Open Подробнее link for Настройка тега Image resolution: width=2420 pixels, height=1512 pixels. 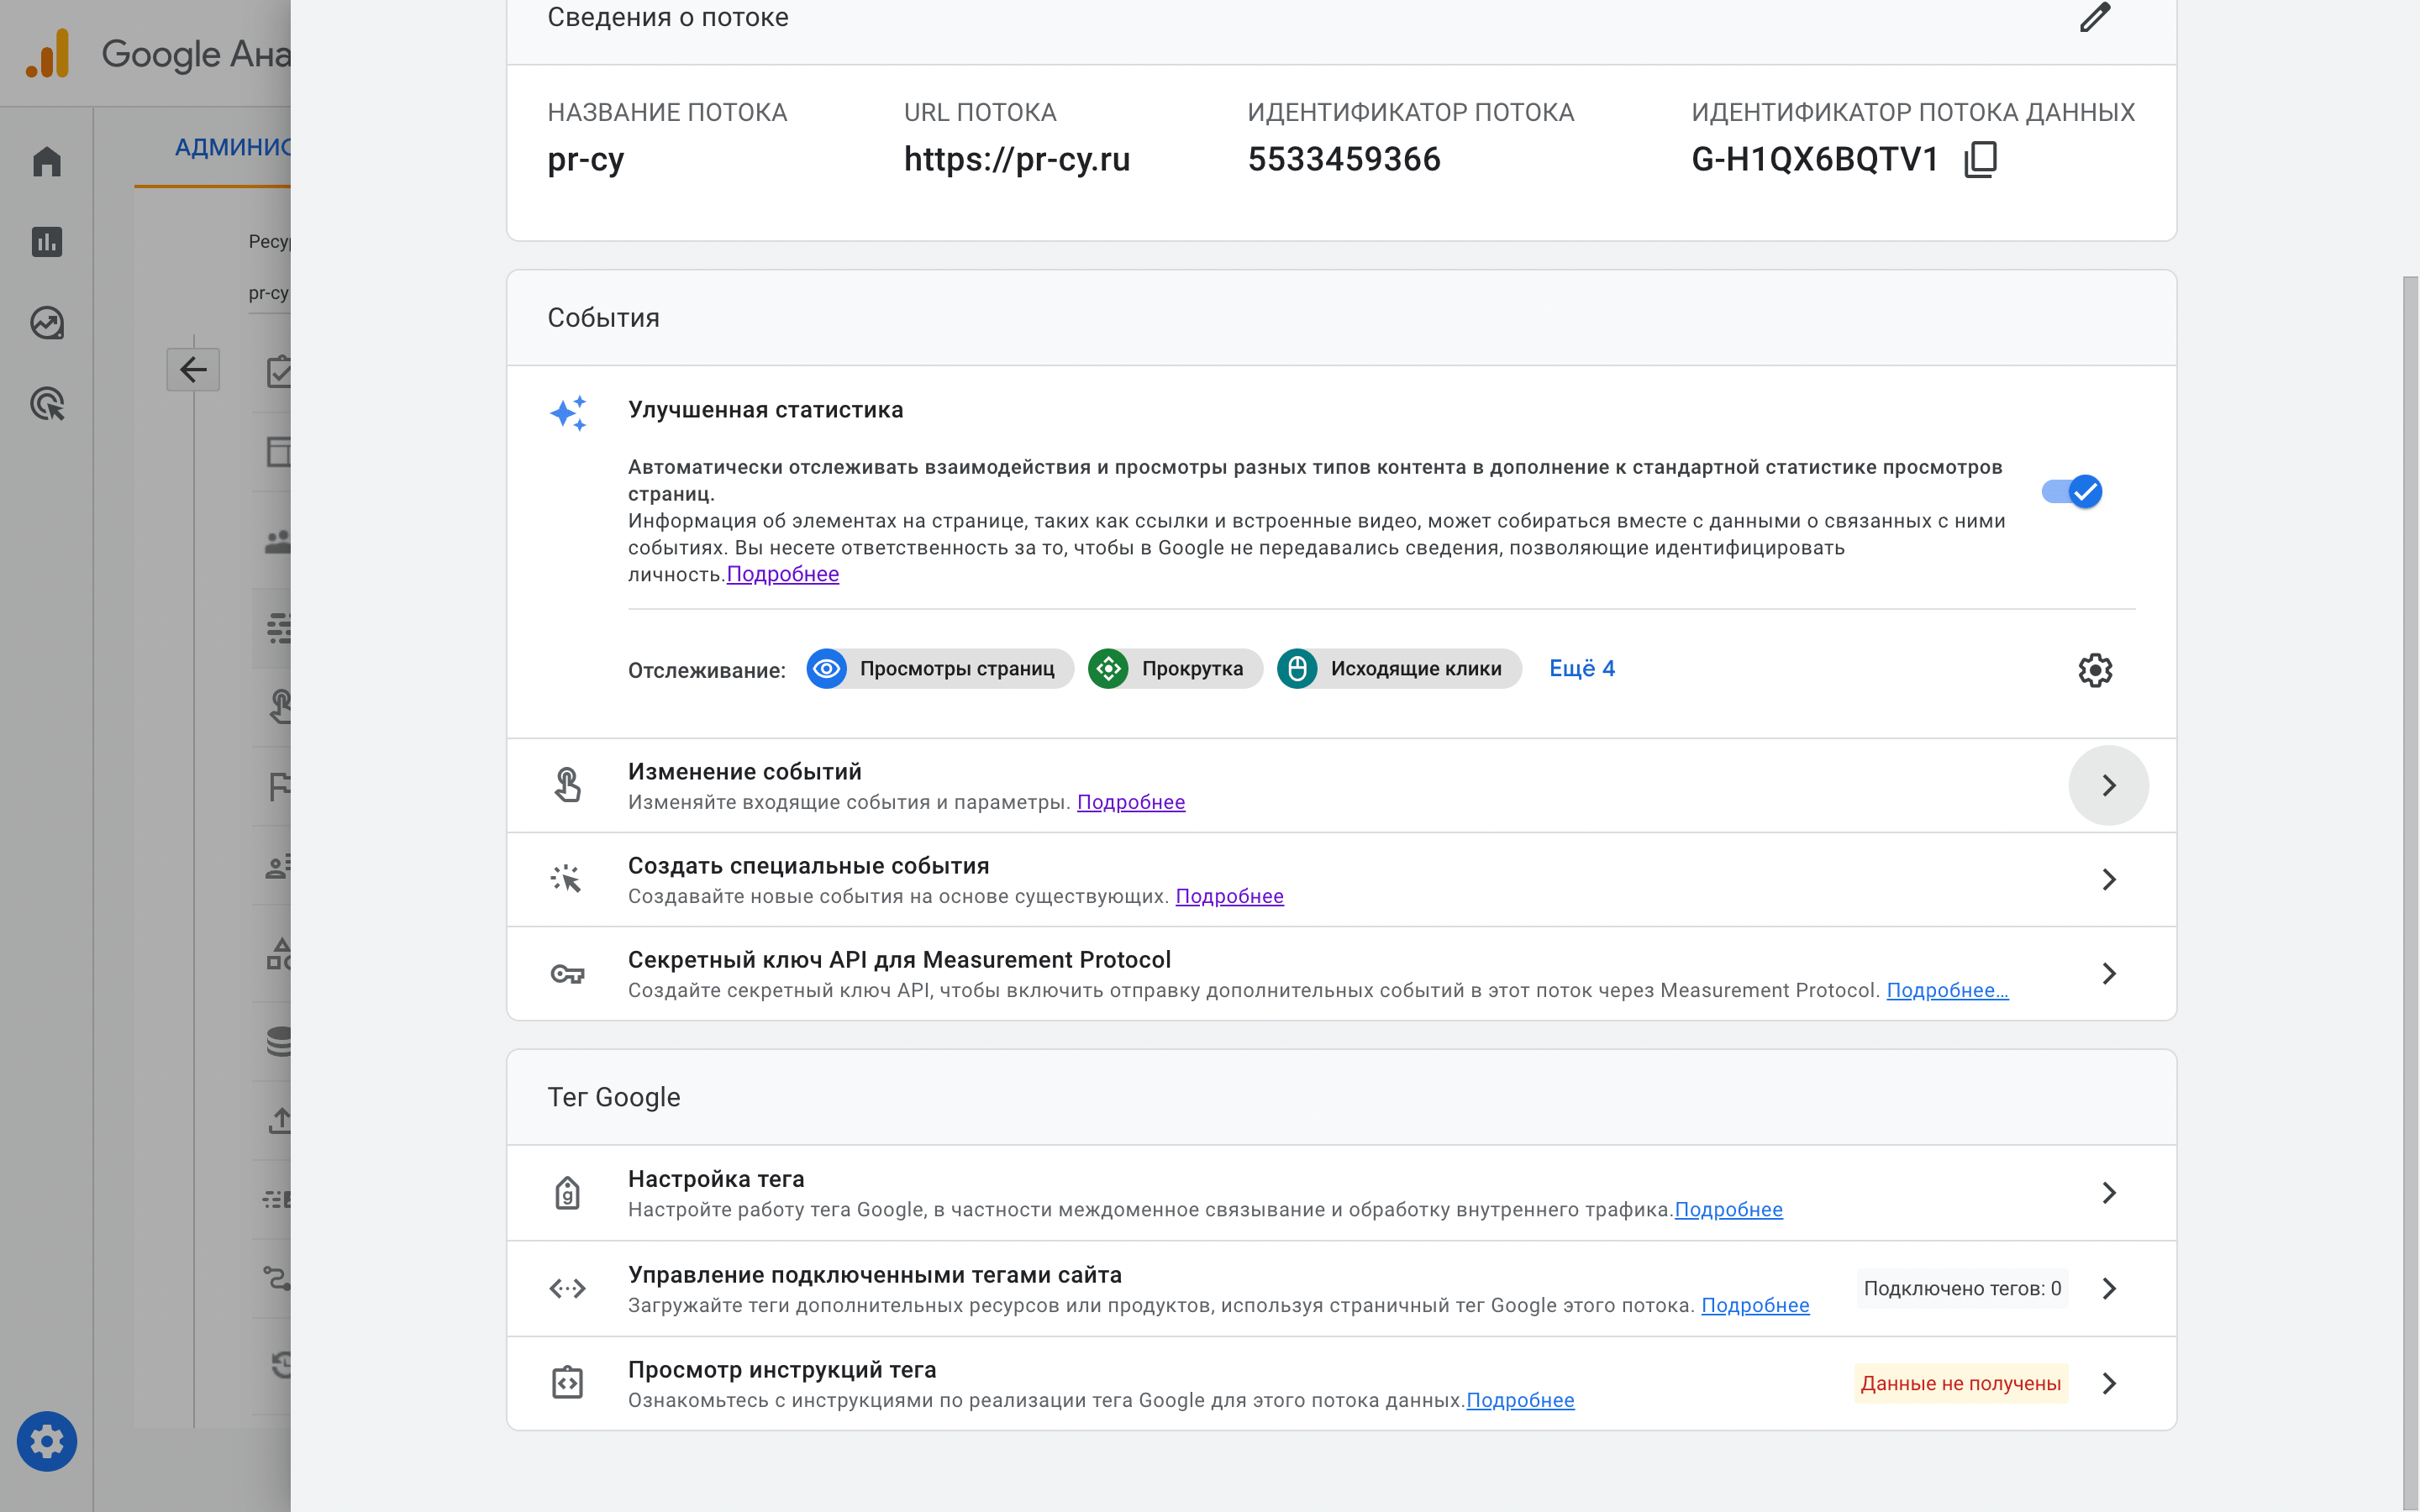click(1728, 1210)
